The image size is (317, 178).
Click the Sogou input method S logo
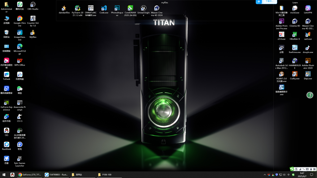tap(292, 169)
